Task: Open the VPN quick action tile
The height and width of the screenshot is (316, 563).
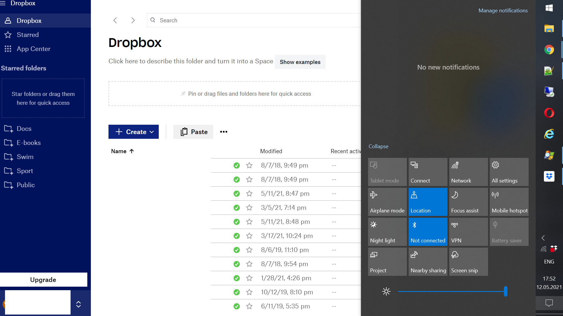Action: 468,232
